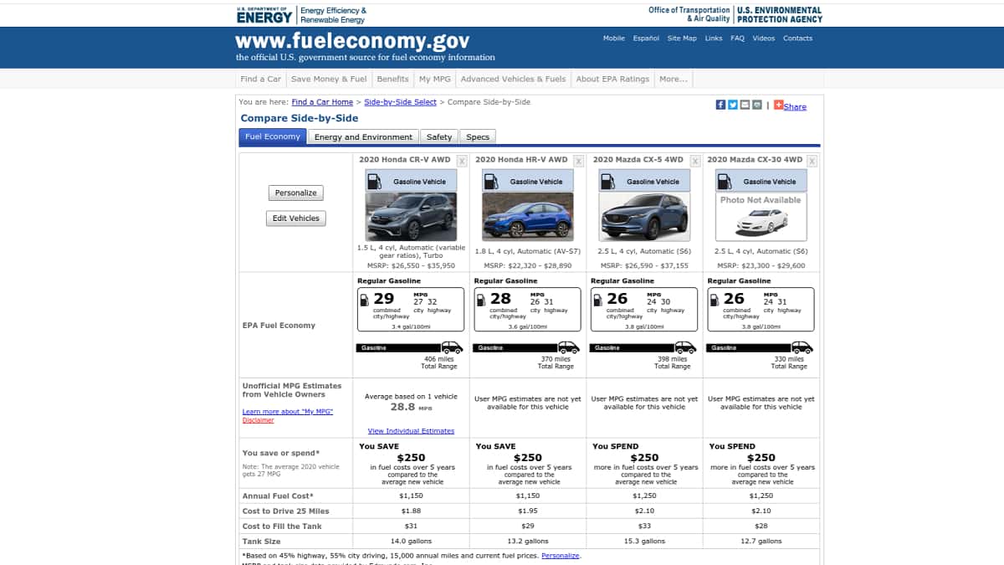
Task: Click the print page icon
Action: pos(757,105)
